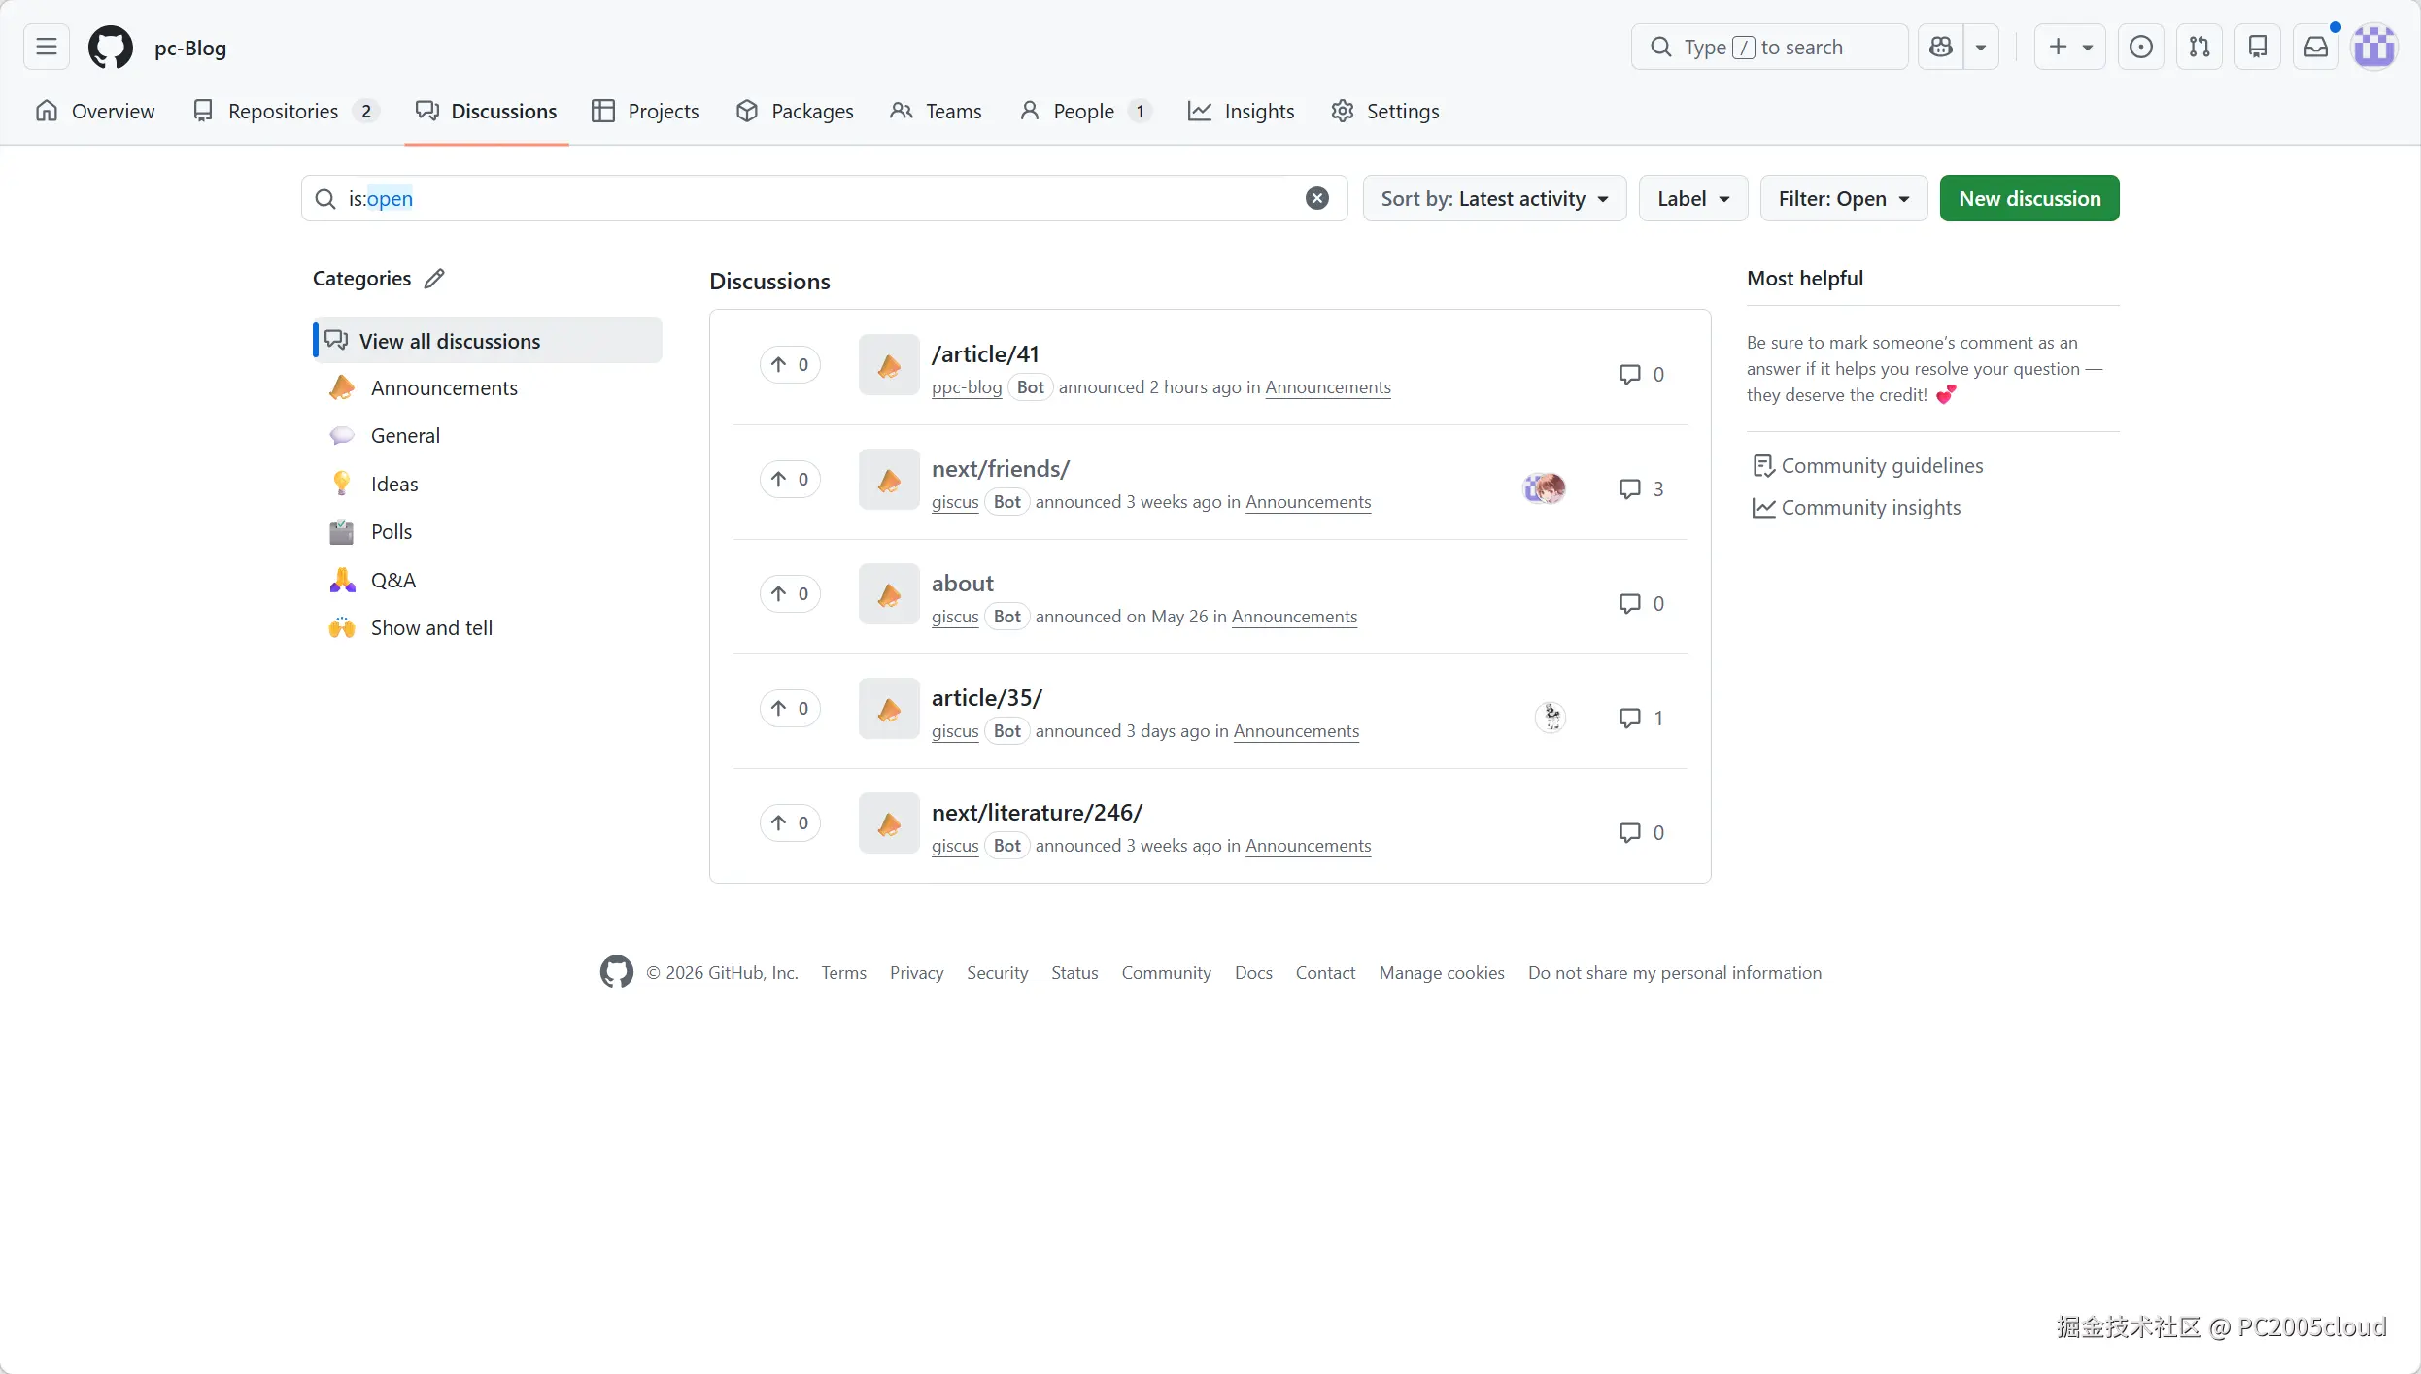Open the Pull requests icon in header
The image size is (2421, 1374).
click(x=2199, y=47)
